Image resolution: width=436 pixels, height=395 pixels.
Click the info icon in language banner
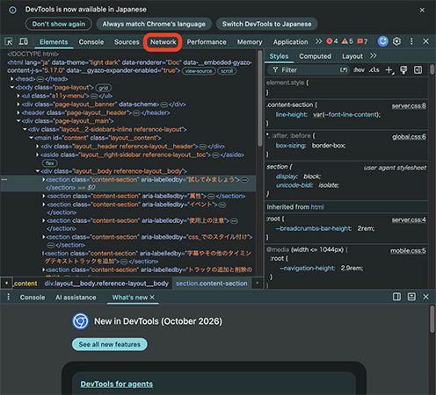[x=12, y=11]
